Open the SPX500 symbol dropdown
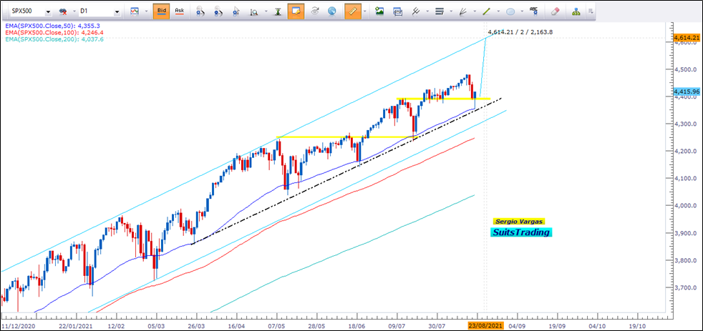Image resolution: width=703 pixels, height=331 pixels. coord(47,12)
